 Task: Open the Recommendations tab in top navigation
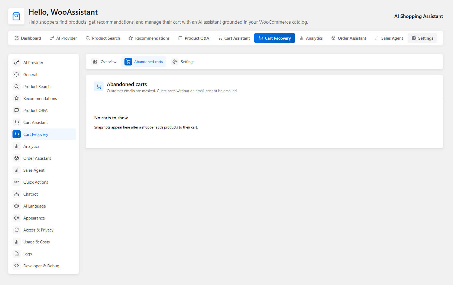(149, 38)
